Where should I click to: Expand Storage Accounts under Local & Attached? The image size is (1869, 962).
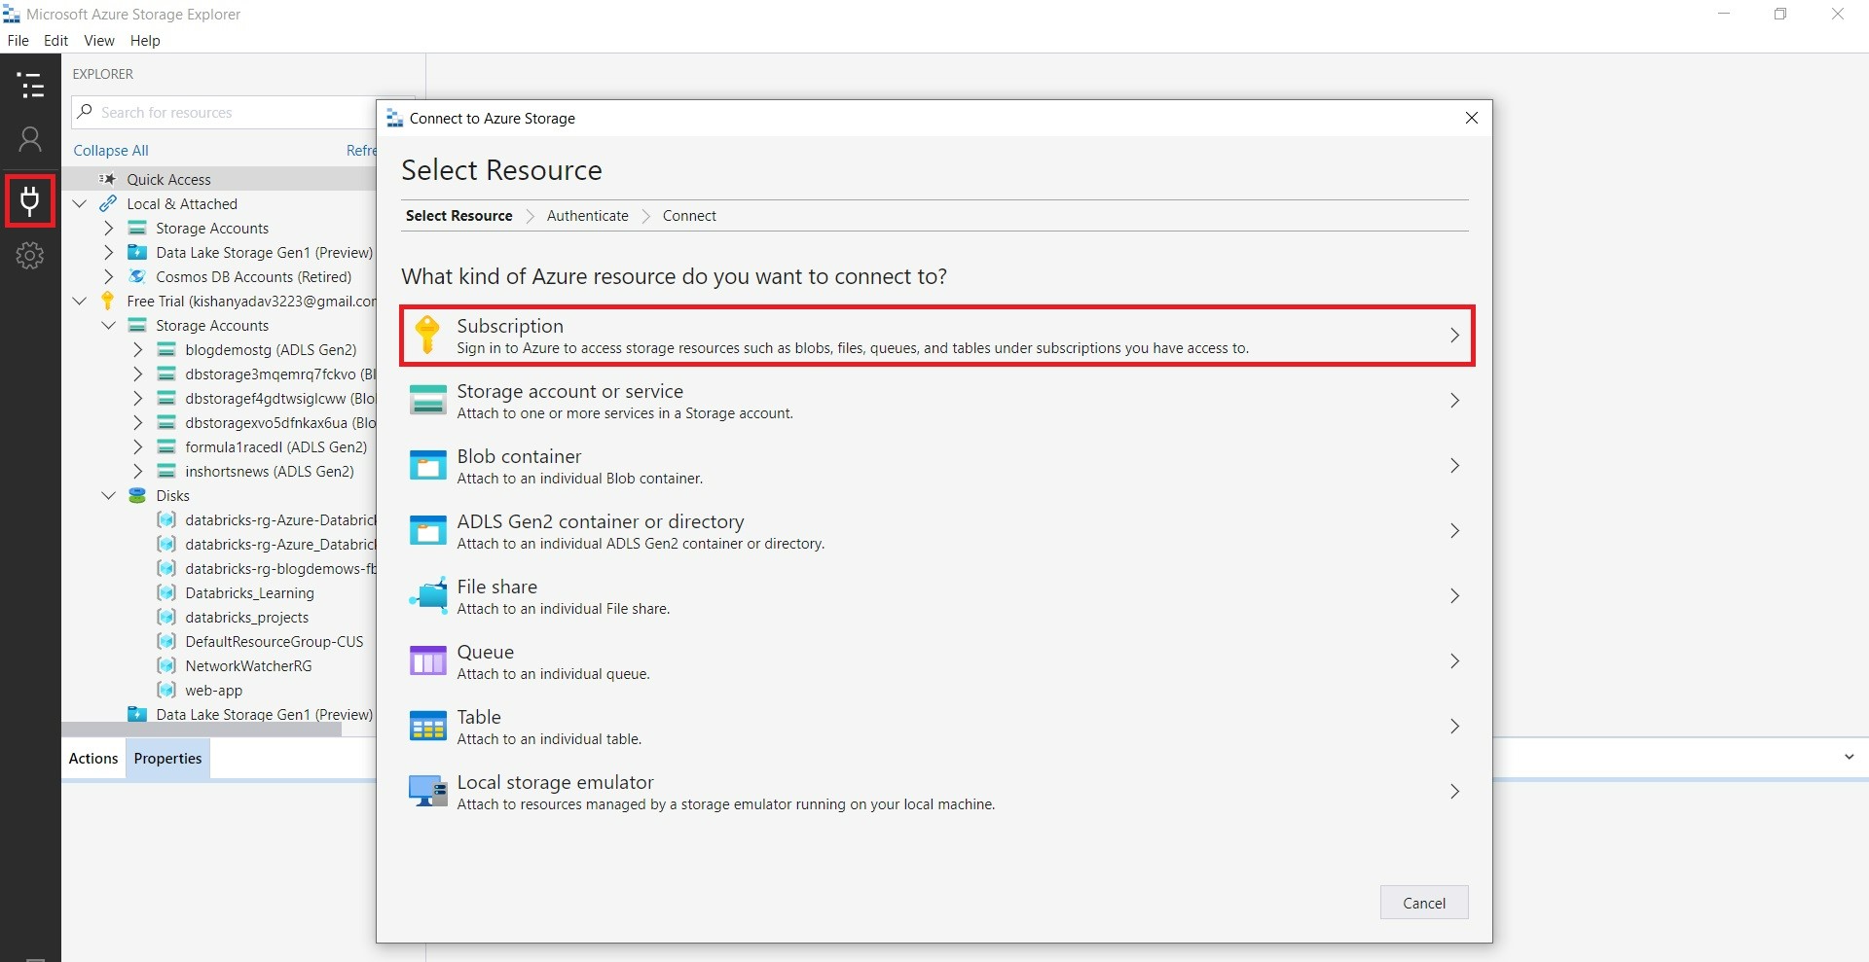tap(109, 228)
